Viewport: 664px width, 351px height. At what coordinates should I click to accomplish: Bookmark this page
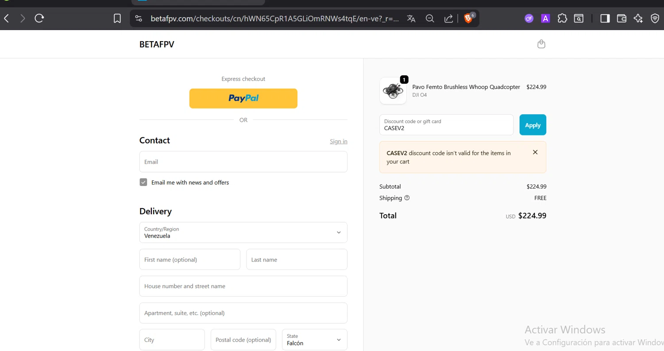117,18
